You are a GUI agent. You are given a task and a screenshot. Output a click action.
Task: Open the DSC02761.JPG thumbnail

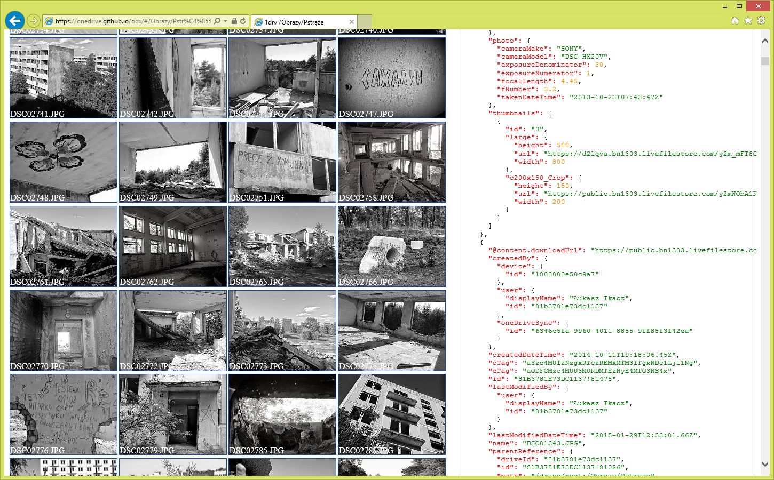point(64,246)
